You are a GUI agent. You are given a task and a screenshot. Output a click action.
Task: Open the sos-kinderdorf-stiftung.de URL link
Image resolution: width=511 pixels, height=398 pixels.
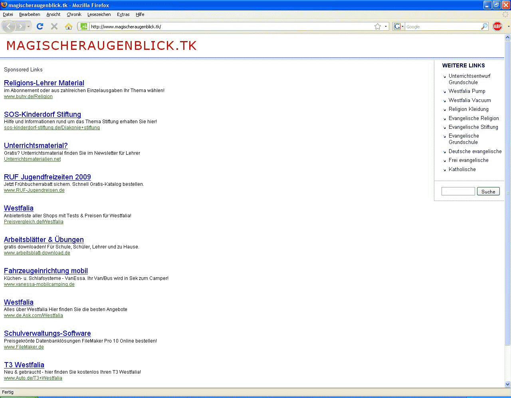coord(52,128)
